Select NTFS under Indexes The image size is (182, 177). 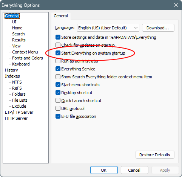[x=17, y=82]
